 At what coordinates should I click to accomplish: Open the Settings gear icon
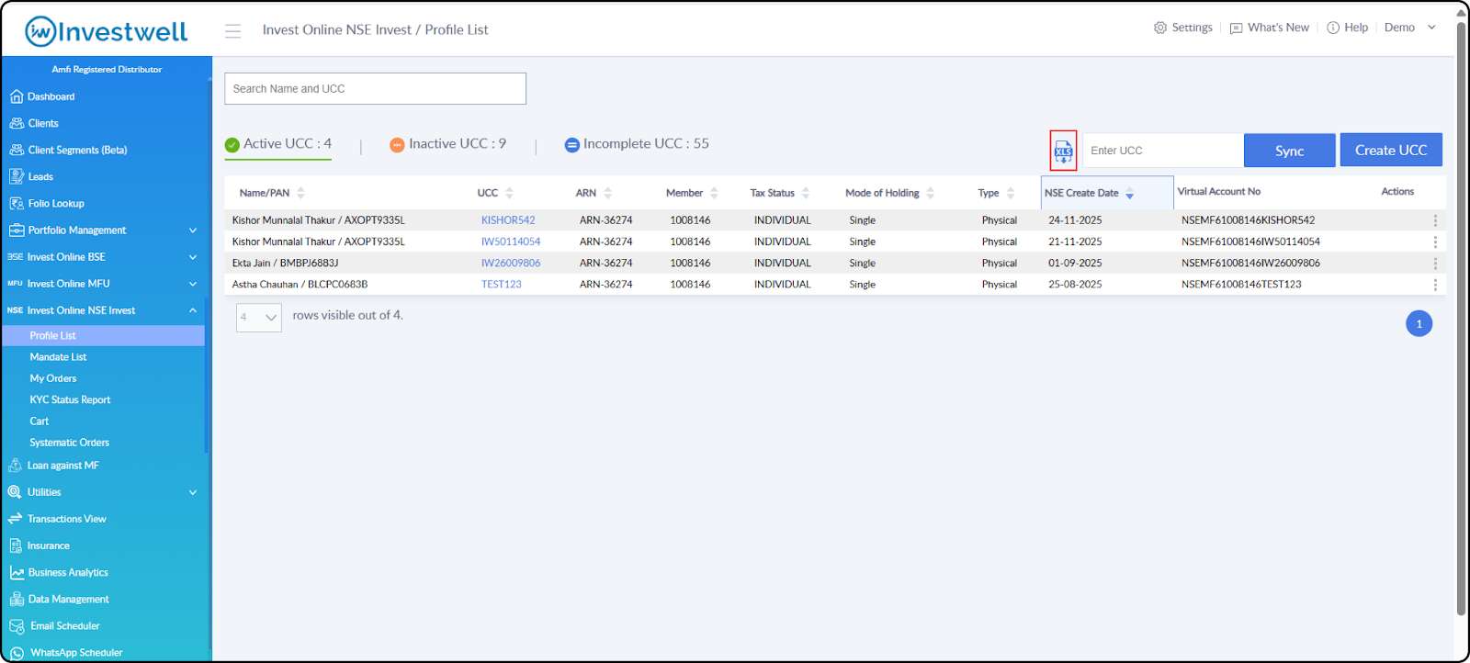tap(1160, 28)
